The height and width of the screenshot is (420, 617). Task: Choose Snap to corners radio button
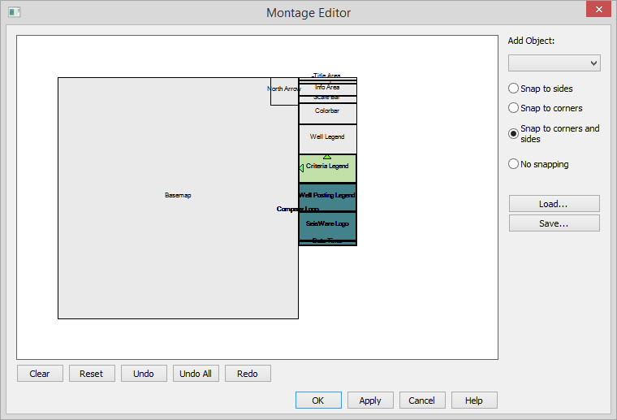[514, 108]
